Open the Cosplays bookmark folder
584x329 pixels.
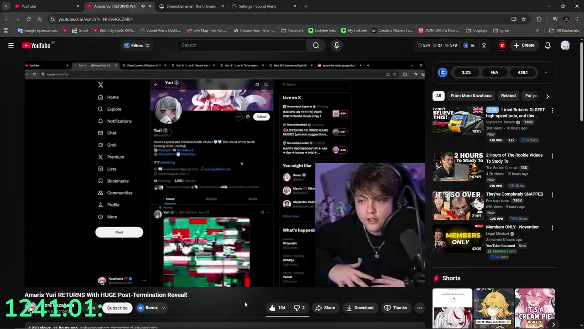[x=476, y=31]
